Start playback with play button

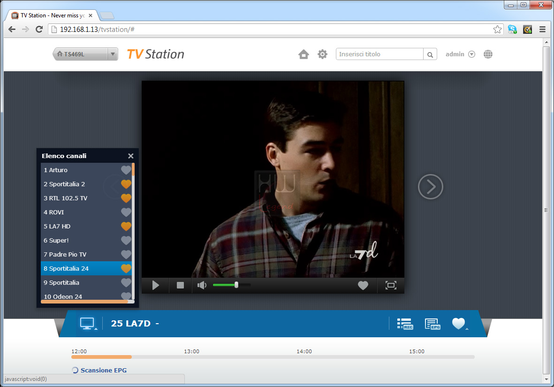155,285
